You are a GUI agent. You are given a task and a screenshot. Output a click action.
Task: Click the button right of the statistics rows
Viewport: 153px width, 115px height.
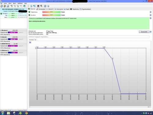pos(144,32)
